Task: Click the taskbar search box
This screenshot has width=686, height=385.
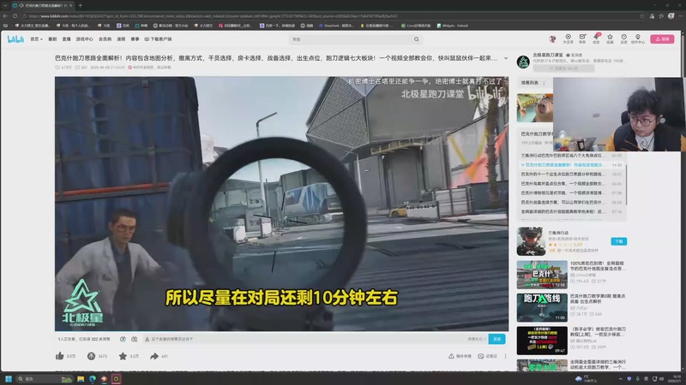Action: coord(45,379)
